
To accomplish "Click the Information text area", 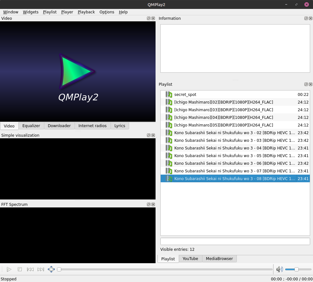I will 235,48.
